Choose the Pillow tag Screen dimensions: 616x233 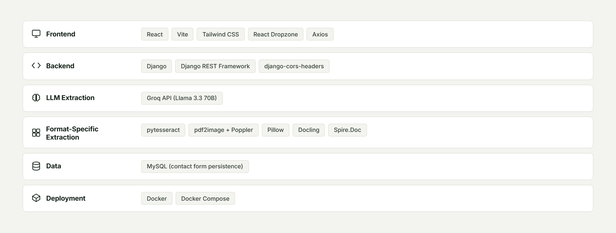[x=276, y=130]
